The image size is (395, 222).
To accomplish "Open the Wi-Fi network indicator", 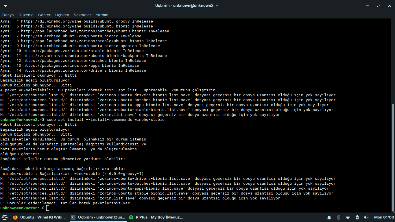I will (x=348, y=217).
